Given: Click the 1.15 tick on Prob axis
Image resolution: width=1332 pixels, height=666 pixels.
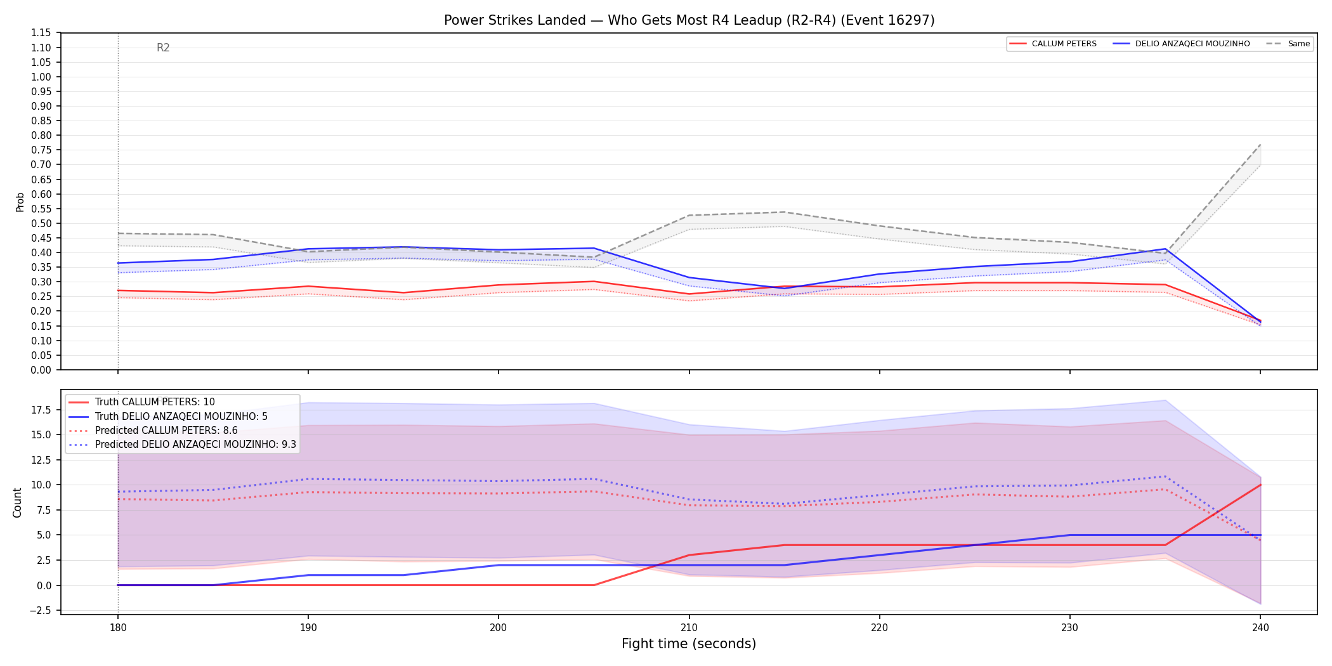Looking at the screenshot, I should [41, 33].
